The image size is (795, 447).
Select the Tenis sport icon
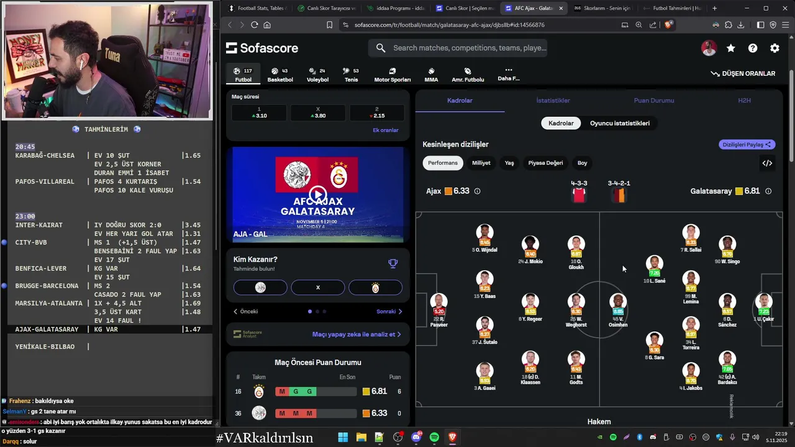352,74
